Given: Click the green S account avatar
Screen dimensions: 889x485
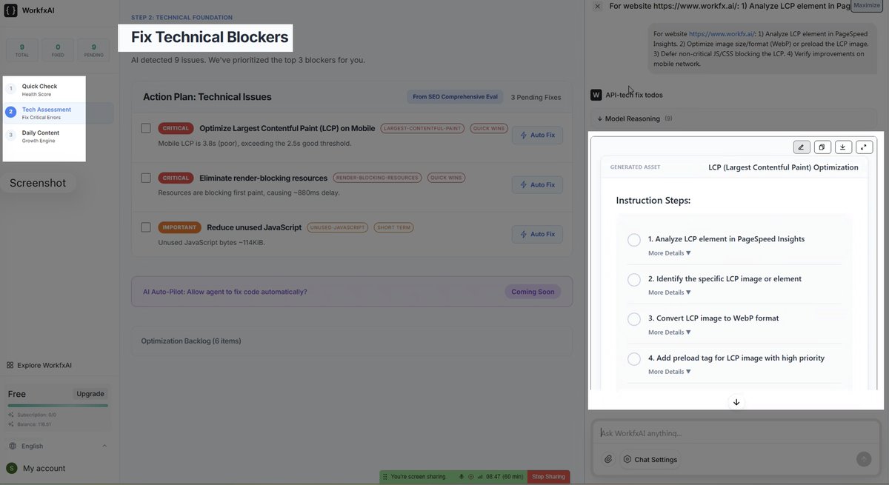Looking at the screenshot, I should (11, 468).
